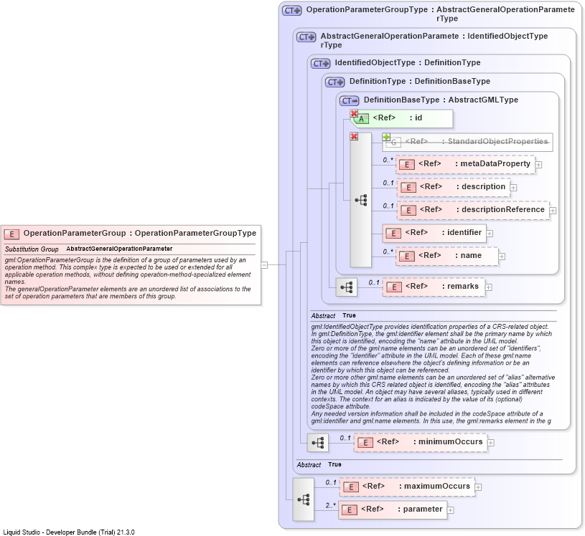Click the red X on the sequence compositor

tap(354, 136)
